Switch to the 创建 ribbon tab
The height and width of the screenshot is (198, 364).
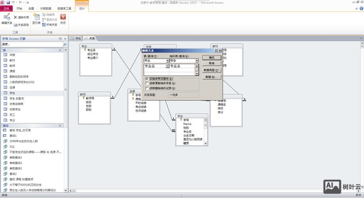[31, 8]
